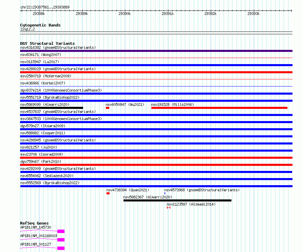Select the RefSeq Genes track heading
The image size is (302, 252).
pyautogui.click(x=34, y=223)
